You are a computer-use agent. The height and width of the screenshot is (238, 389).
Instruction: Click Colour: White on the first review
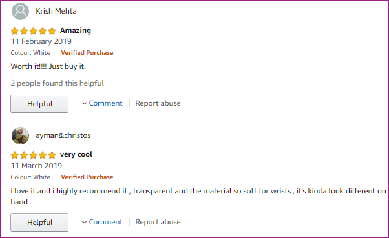pos(30,53)
